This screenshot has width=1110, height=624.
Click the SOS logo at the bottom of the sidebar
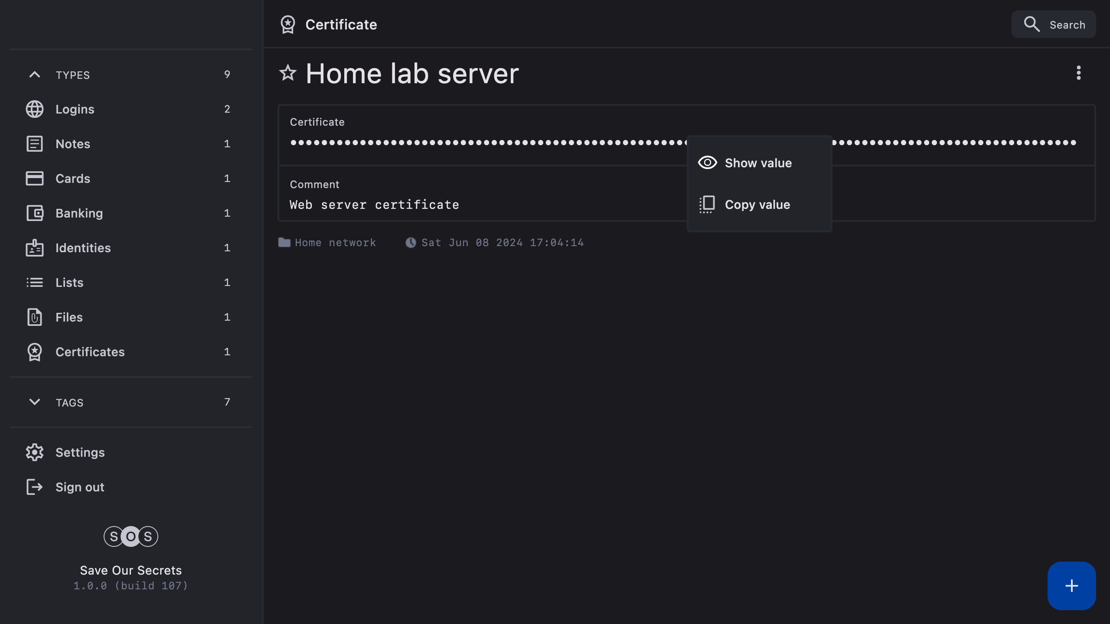[x=131, y=536]
